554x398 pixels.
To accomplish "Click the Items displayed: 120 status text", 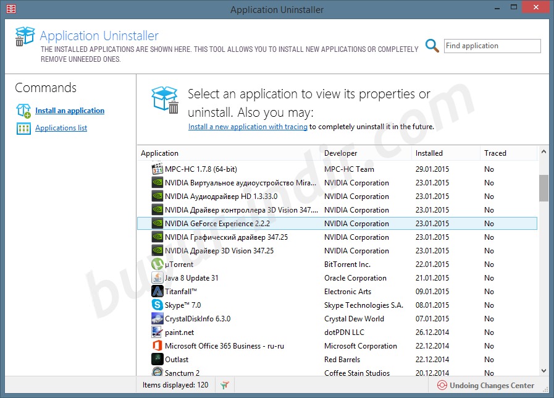I will point(175,385).
